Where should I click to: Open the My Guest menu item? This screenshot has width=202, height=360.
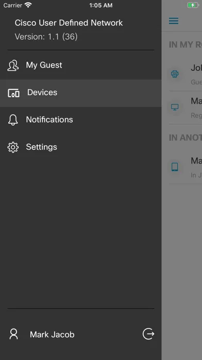pyautogui.click(x=80, y=65)
